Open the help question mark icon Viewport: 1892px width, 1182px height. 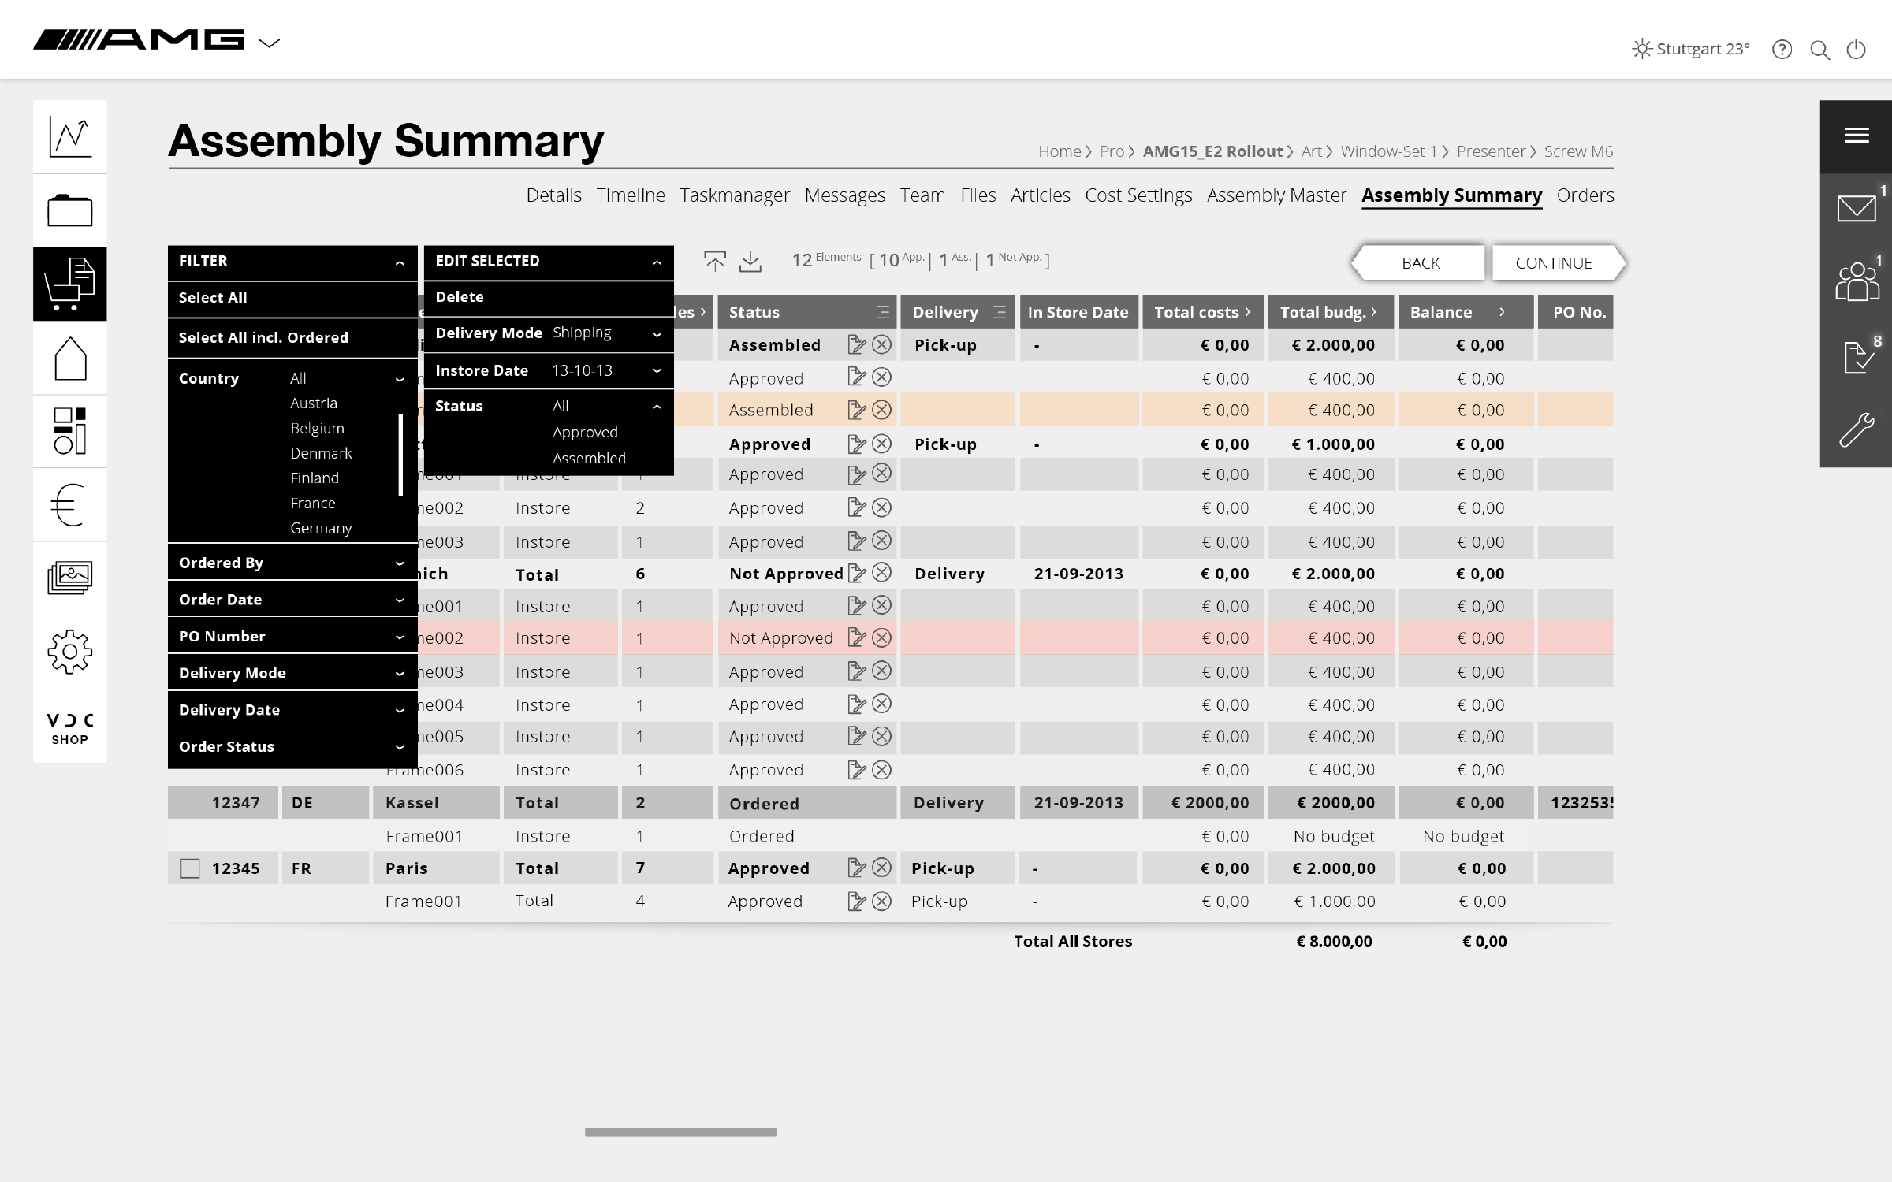tap(1782, 50)
